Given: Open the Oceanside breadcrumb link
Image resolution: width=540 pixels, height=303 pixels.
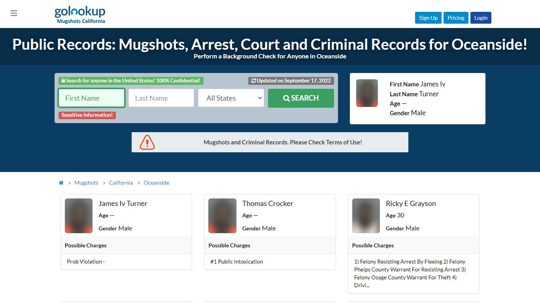Looking at the screenshot, I should 156,183.
